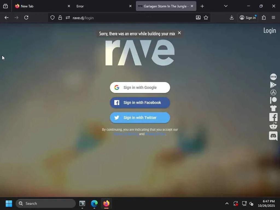Open tracking protection shield icon
Image resolution: width=280 pixels, height=210 pixels.
[52, 17]
